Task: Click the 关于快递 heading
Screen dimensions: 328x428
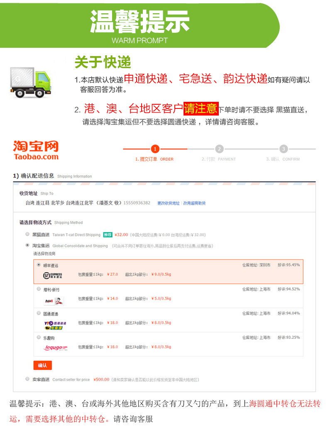Action: click(103, 62)
